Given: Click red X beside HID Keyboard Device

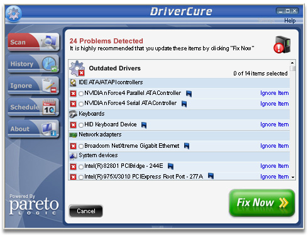Looking at the screenshot, I should 73,125.
